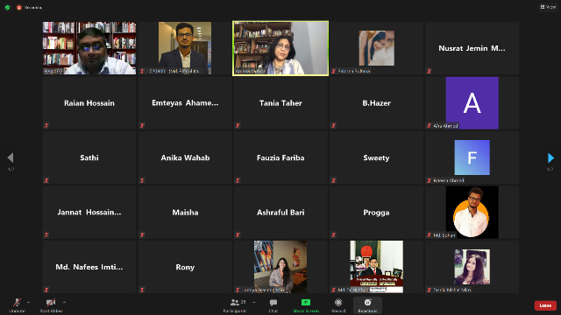
Task: Click the purple A avatar tile
Action: (472, 103)
